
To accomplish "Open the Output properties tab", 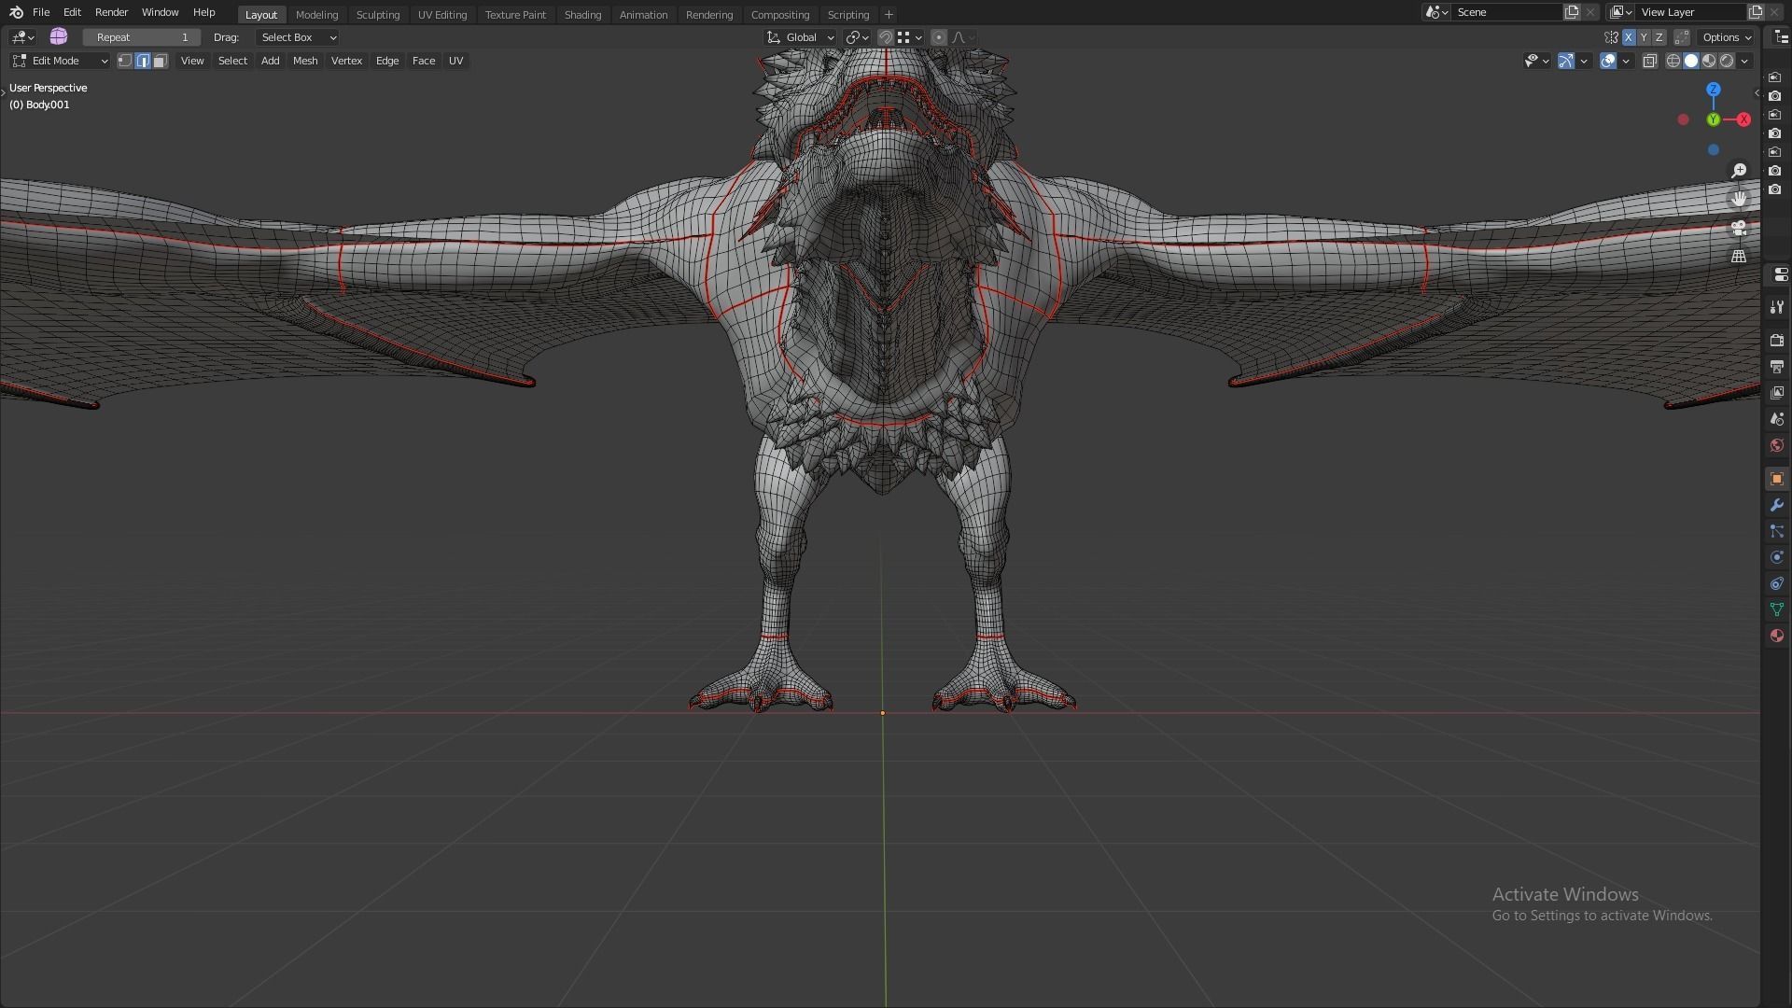I will pyautogui.click(x=1776, y=367).
